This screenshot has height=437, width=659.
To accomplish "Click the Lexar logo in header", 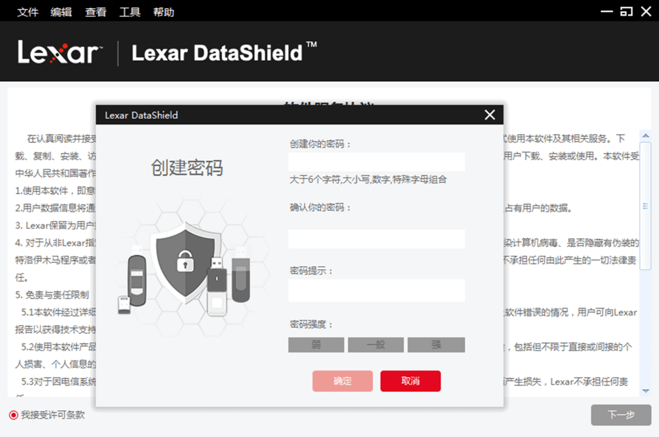I will coord(59,52).
